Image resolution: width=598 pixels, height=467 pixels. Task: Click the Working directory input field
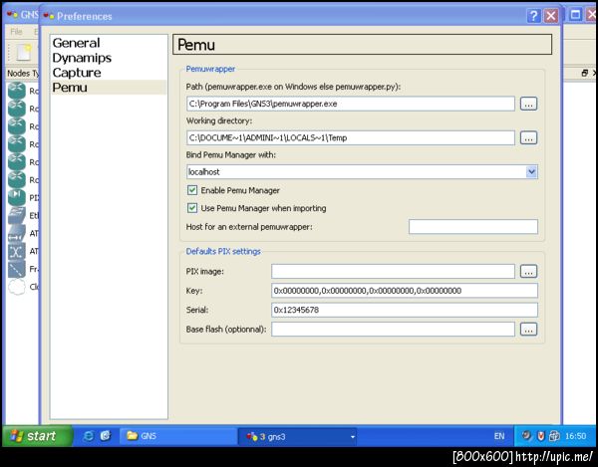pos(351,137)
